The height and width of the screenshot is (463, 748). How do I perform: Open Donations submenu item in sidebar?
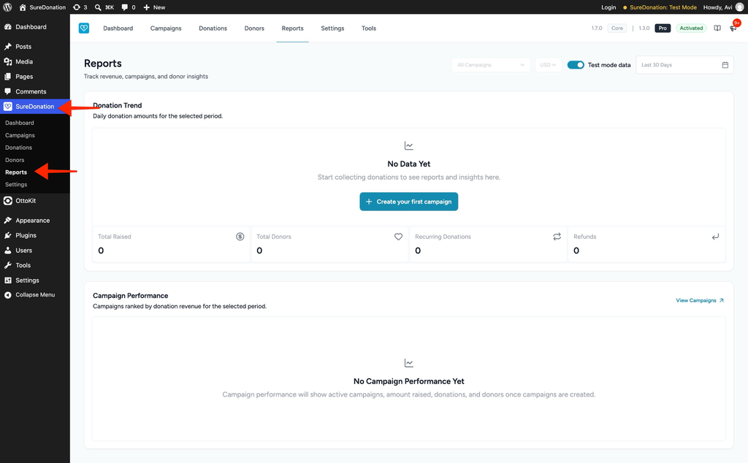pyautogui.click(x=18, y=148)
